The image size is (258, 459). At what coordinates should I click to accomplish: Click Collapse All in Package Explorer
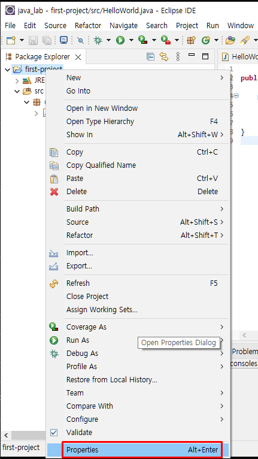point(150,56)
